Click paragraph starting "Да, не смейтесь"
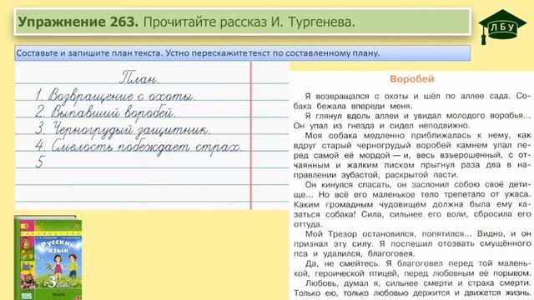 (412, 268)
